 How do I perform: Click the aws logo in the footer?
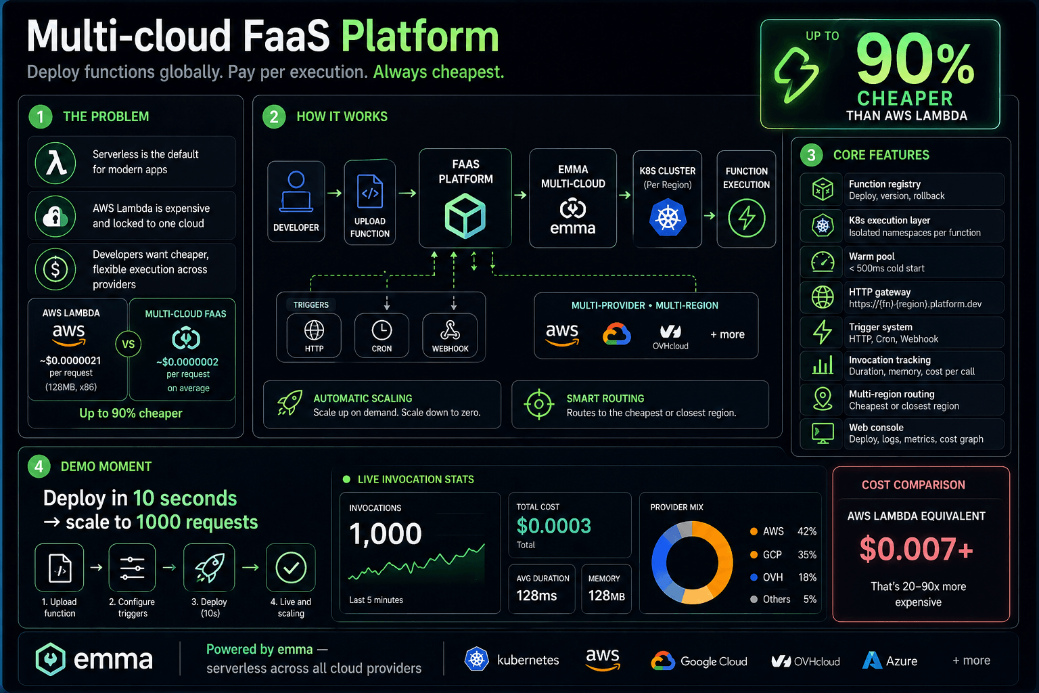pos(603,659)
